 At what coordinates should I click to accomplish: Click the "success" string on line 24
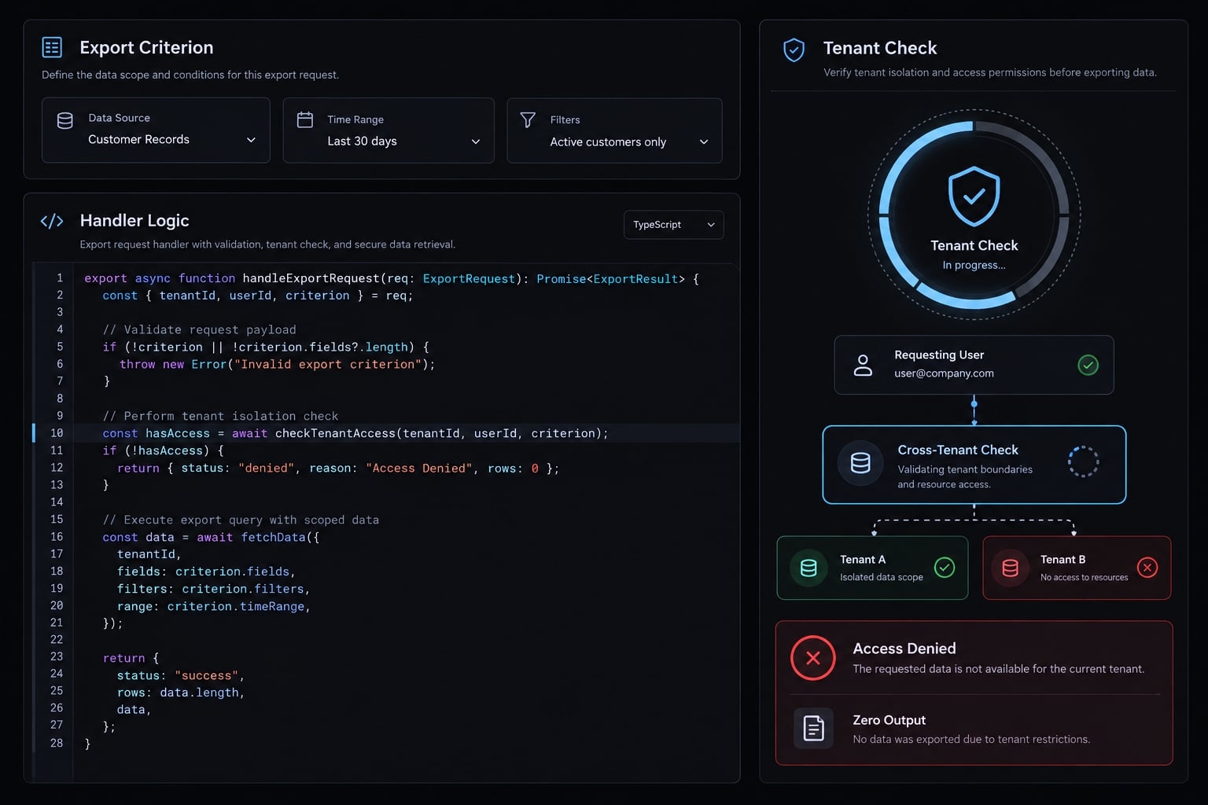(206, 676)
